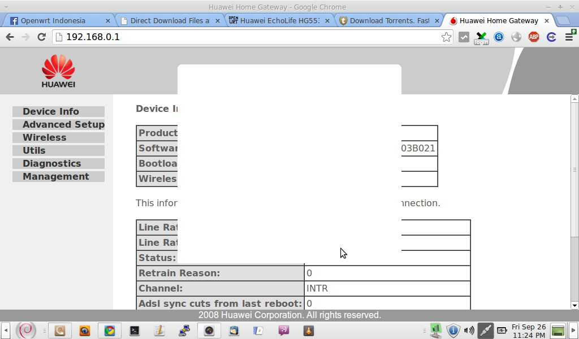Launch VLC cone icon in taskbar
The width and height of the screenshot is (579, 339).
(308, 330)
